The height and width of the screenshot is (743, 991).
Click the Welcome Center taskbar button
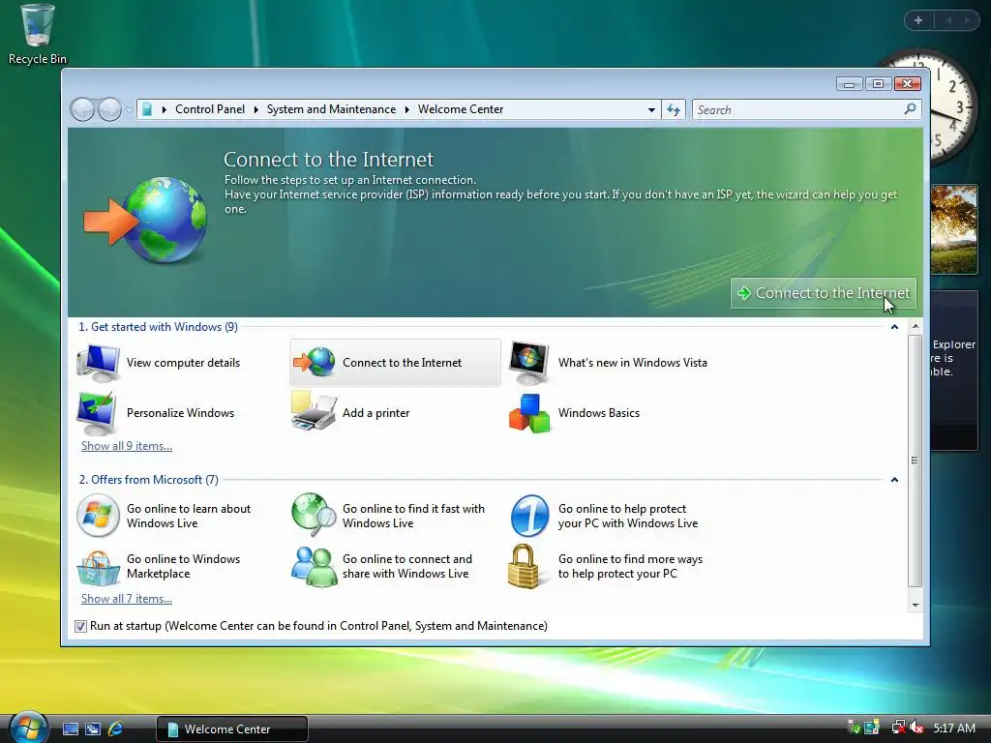[x=232, y=728]
